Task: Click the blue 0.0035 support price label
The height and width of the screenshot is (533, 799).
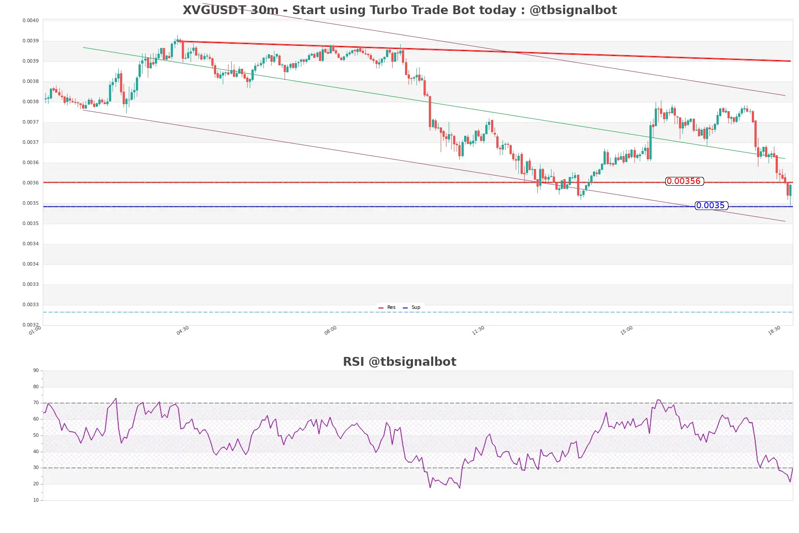Action: coord(711,206)
